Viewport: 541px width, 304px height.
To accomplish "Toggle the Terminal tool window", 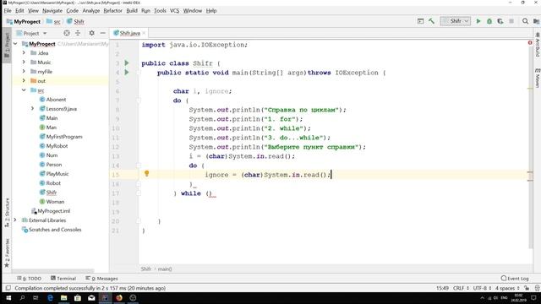I will (63, 278).
